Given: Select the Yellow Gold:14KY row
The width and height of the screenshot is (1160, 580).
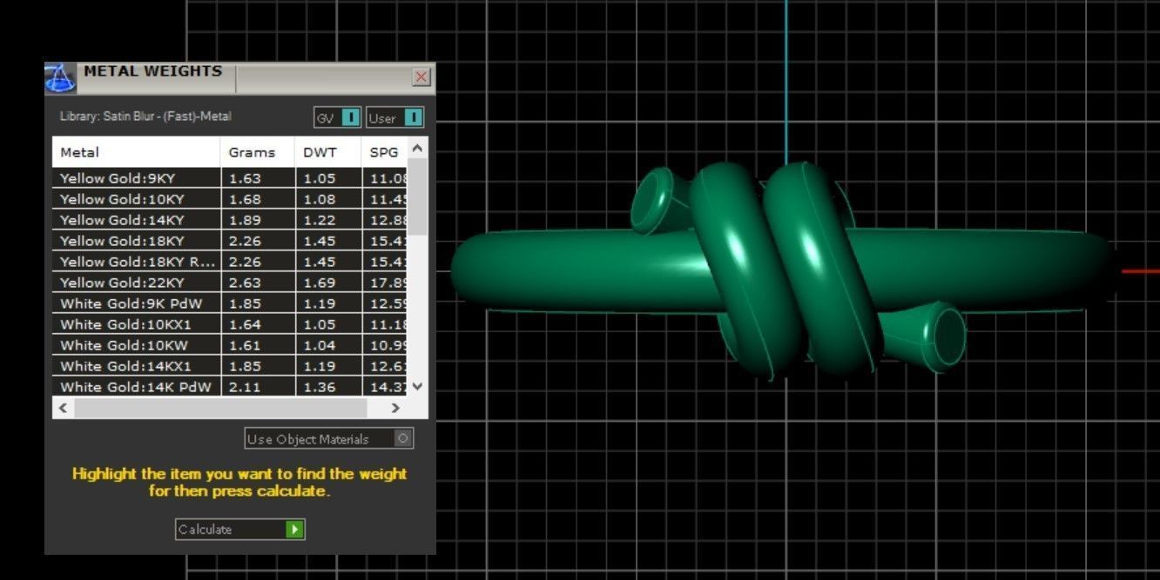Looking at the screenshot, I should [x=230, y=220].
